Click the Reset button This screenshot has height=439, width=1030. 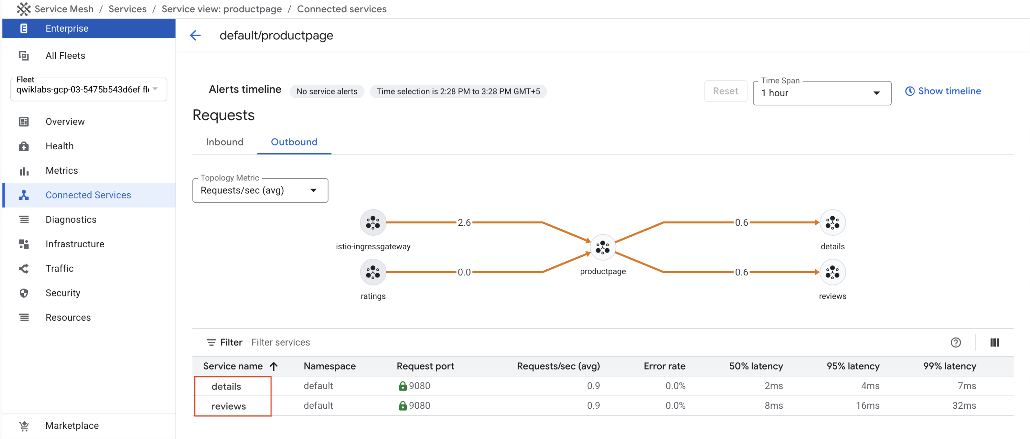click(725, 91)
